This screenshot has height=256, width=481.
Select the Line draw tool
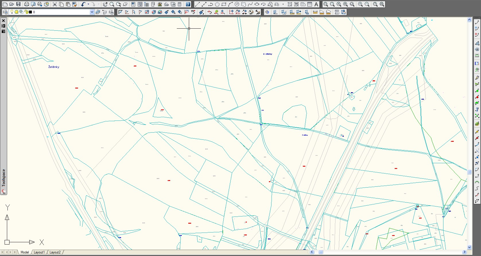click(x=197, y=4)
